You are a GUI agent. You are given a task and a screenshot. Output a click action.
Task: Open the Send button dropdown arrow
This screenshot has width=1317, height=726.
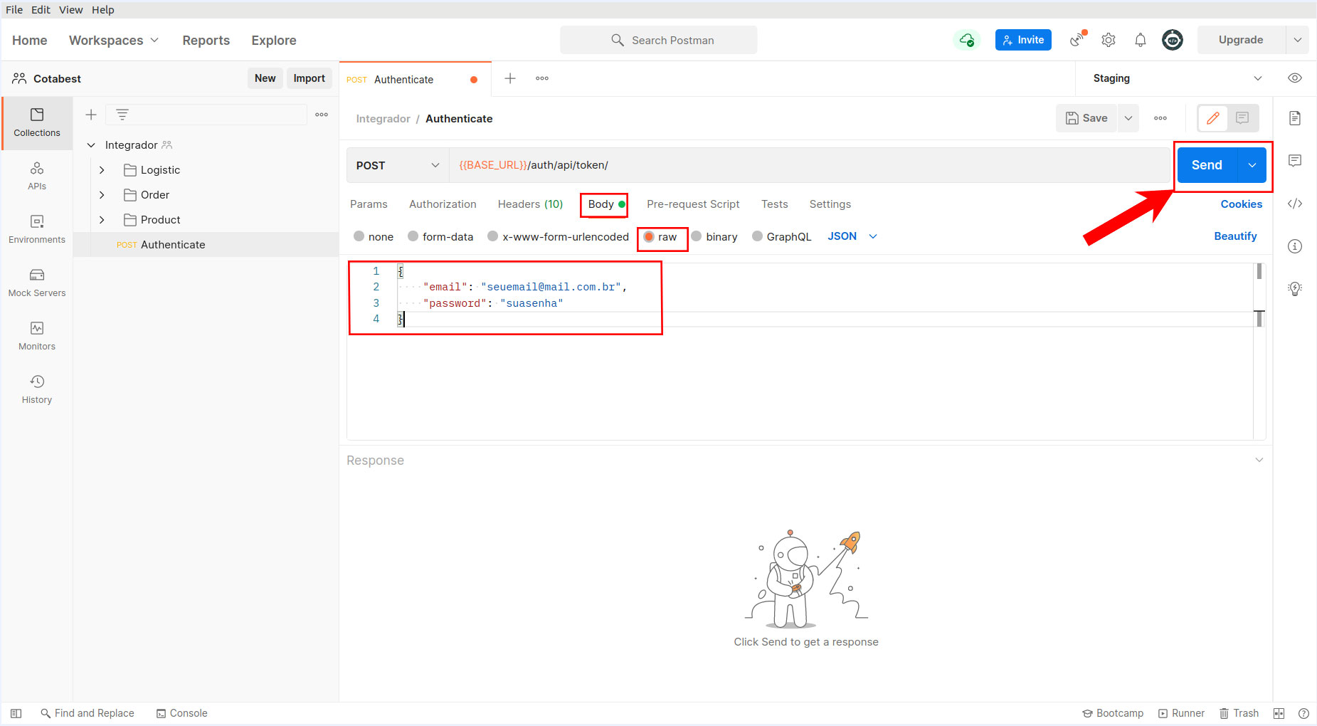click(1252, 165)
